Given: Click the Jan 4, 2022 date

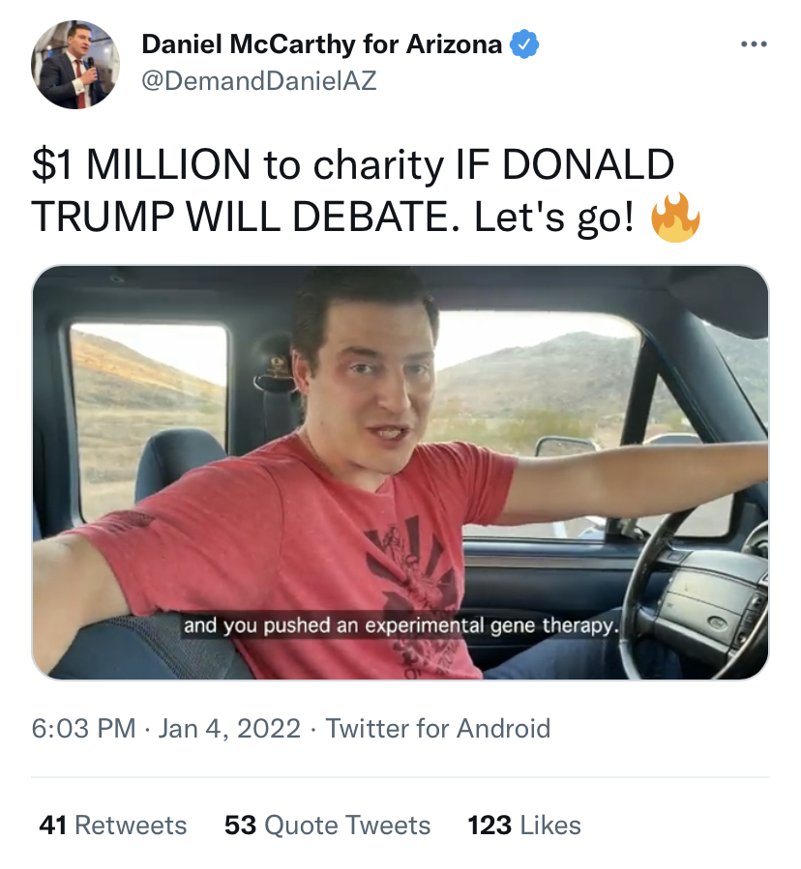Looking at the screenshot, I should pos(228,728).
